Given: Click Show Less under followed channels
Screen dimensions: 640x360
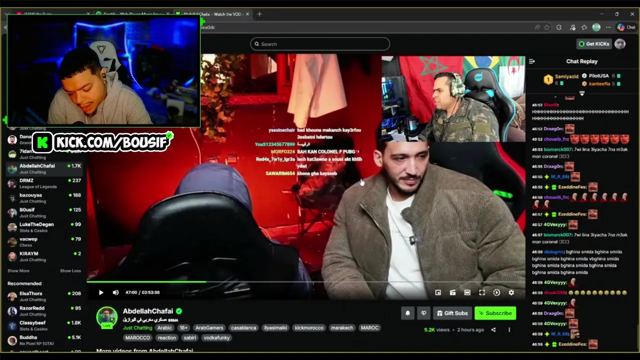Looking at the screenshot, I should (70, 271).
